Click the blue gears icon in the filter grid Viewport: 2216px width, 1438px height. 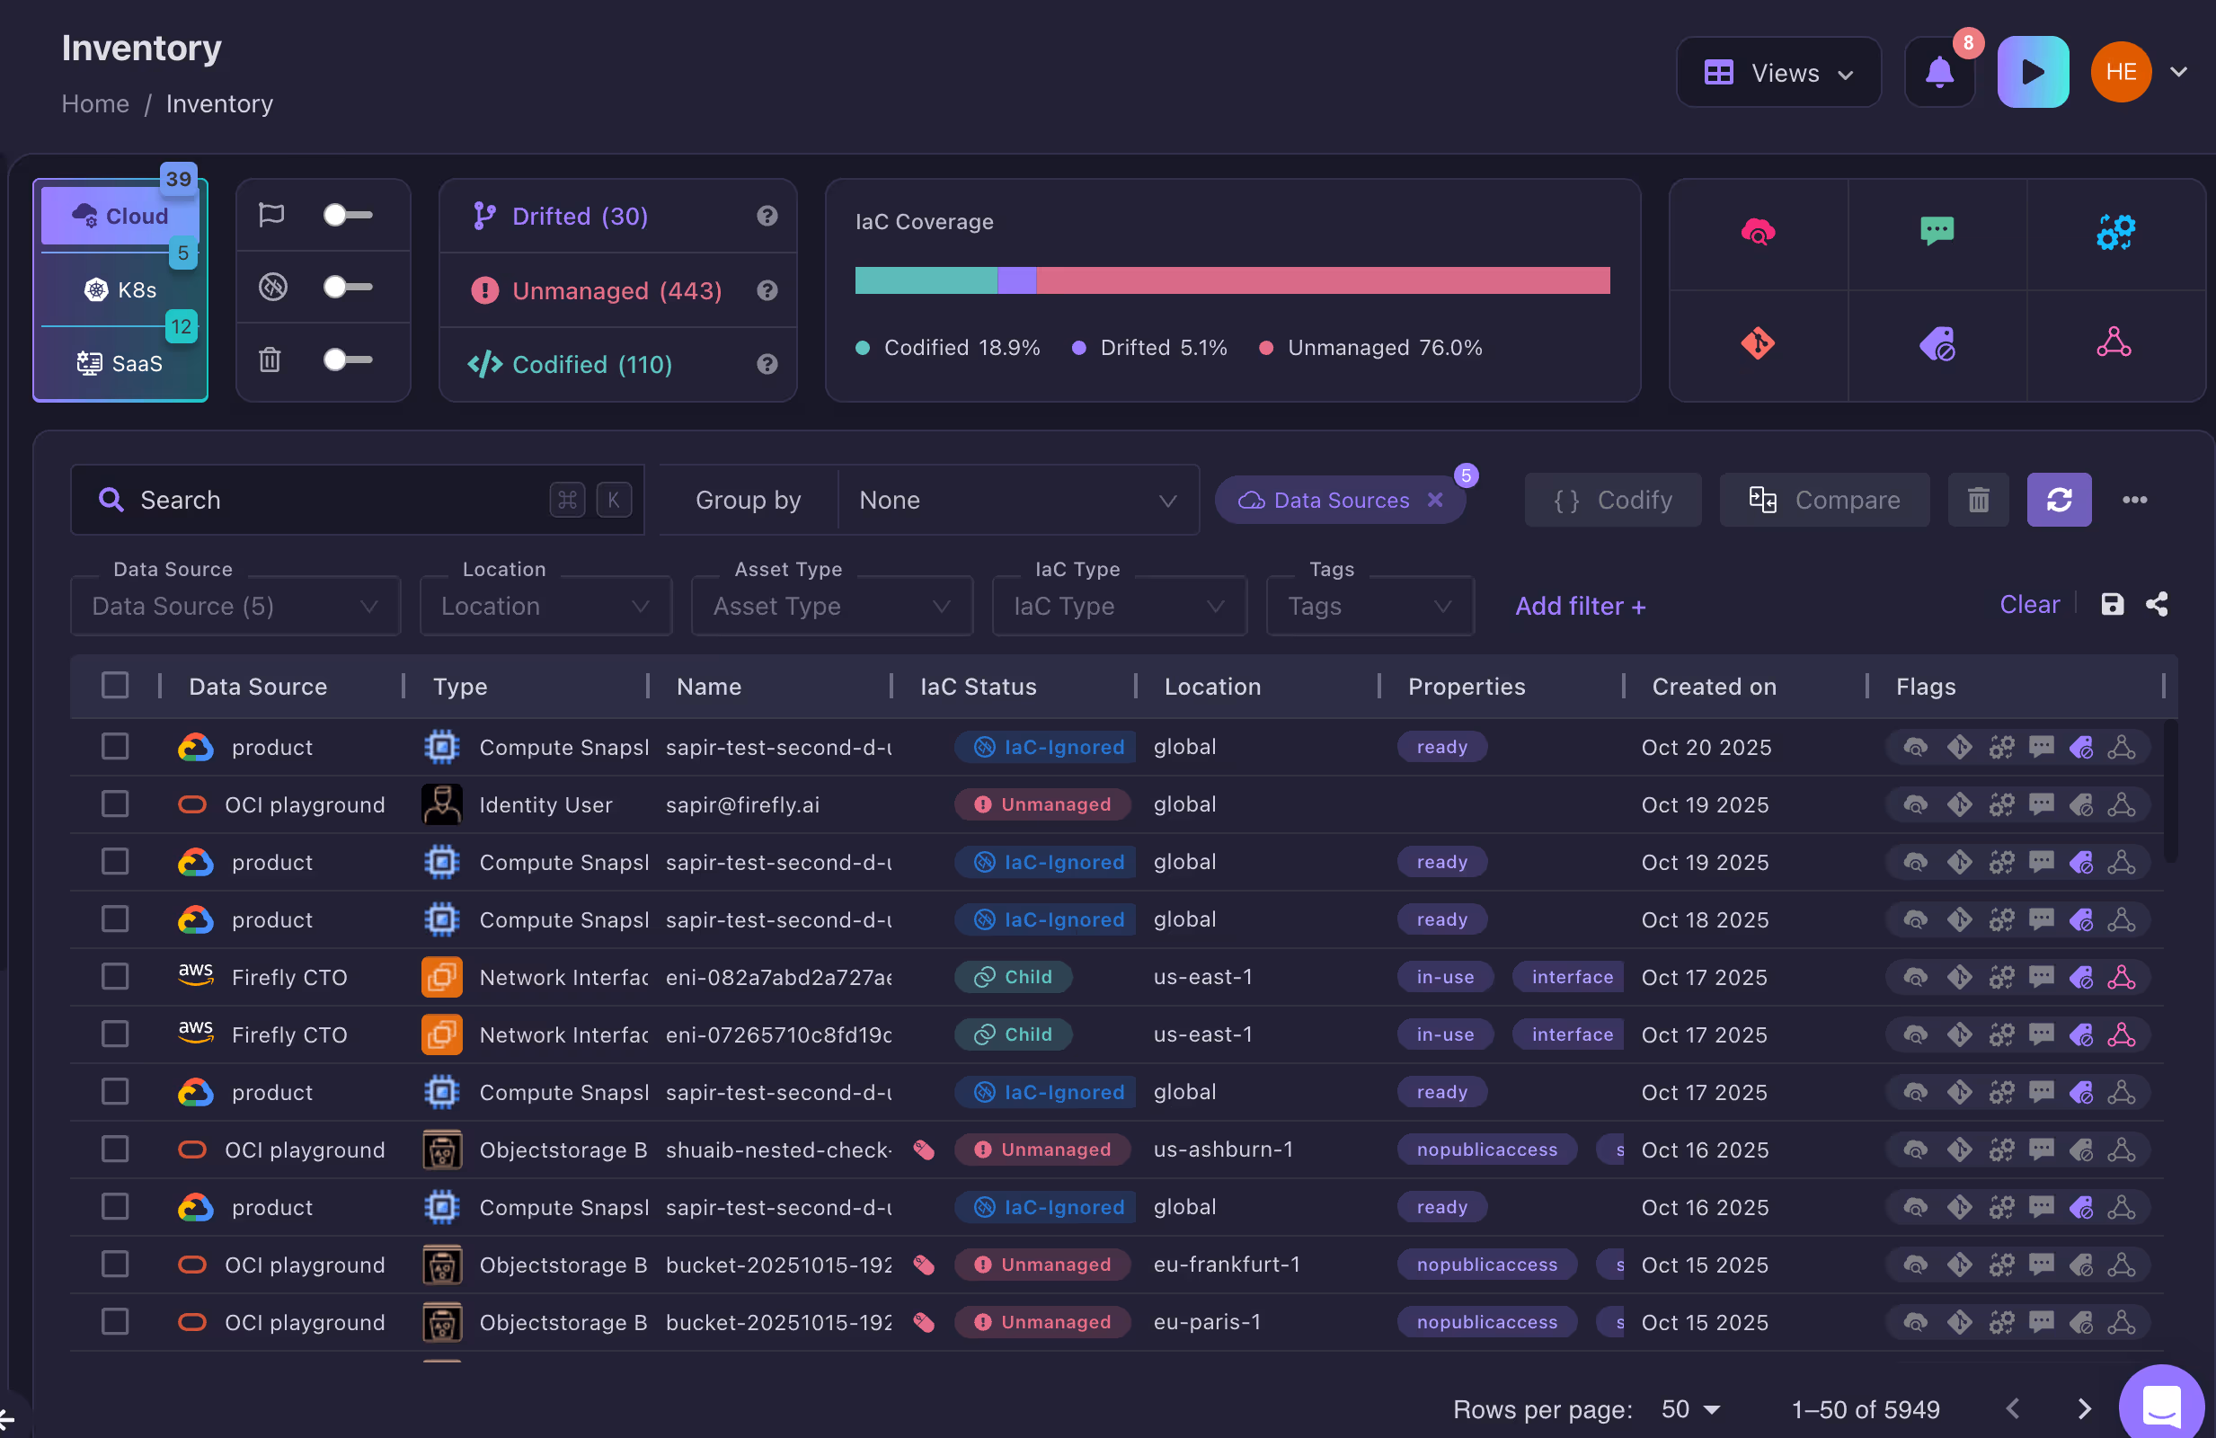pyautogui.click(x=2114, y=231)
